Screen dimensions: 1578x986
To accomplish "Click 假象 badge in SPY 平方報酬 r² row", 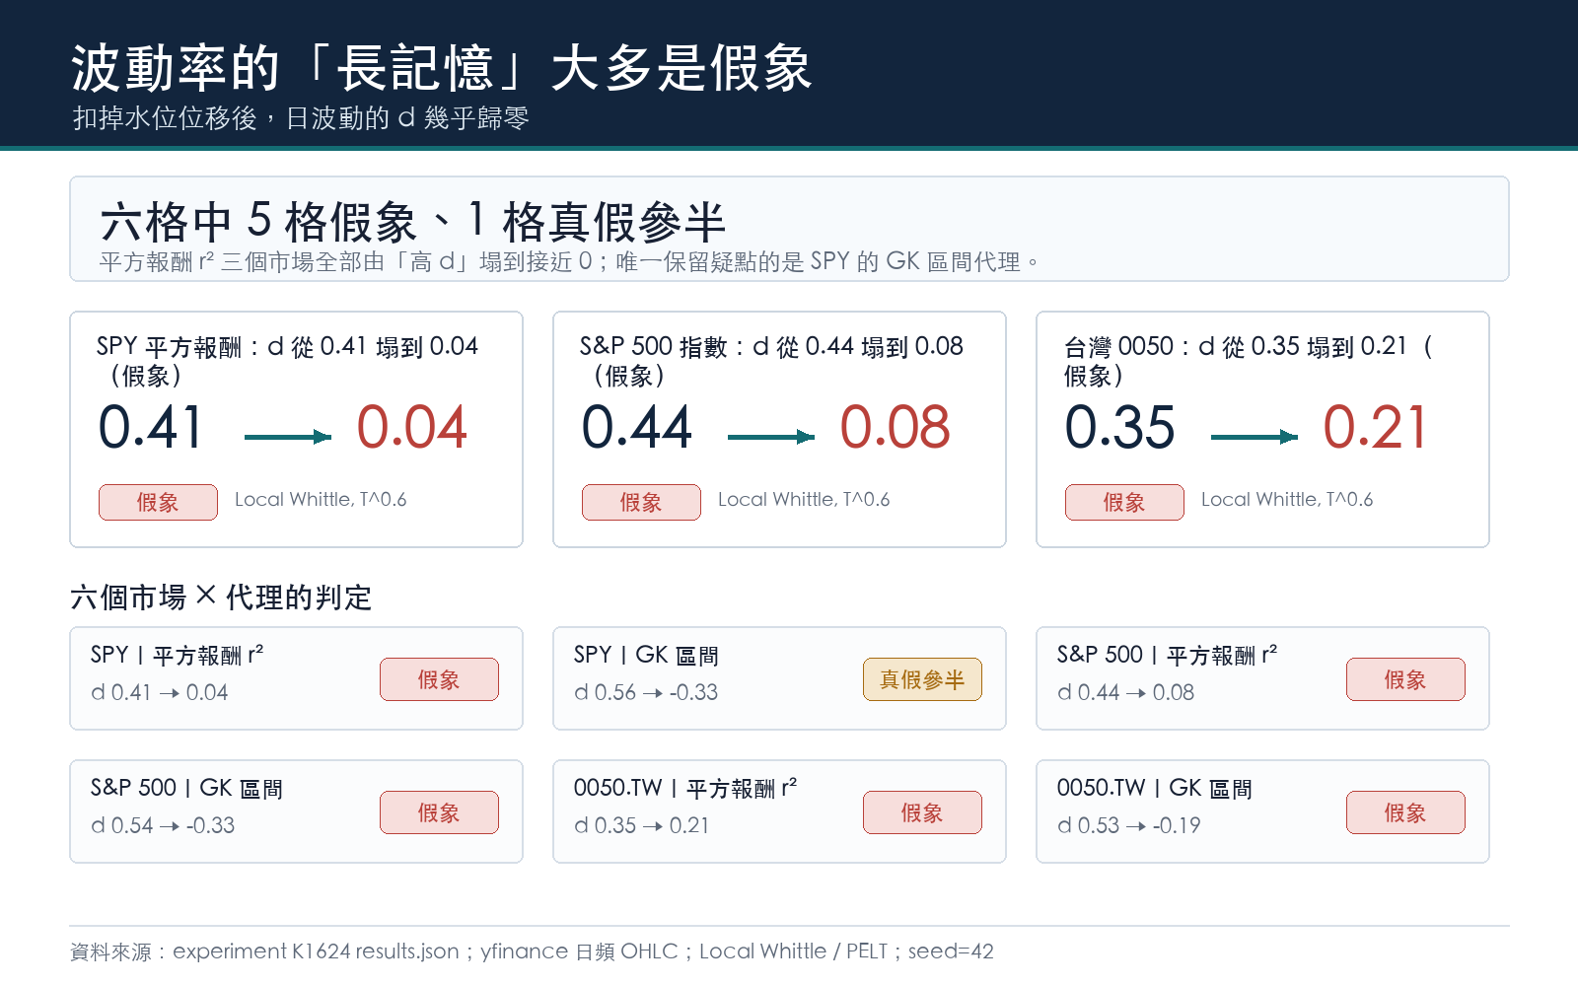I will (439, 679).
